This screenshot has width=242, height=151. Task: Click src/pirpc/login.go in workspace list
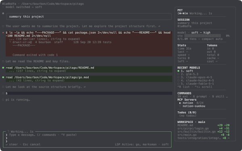coord(193,128)
